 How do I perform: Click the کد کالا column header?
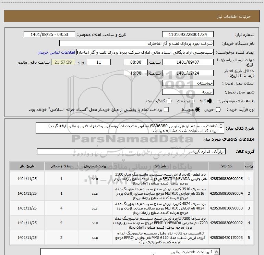(226, 166)
